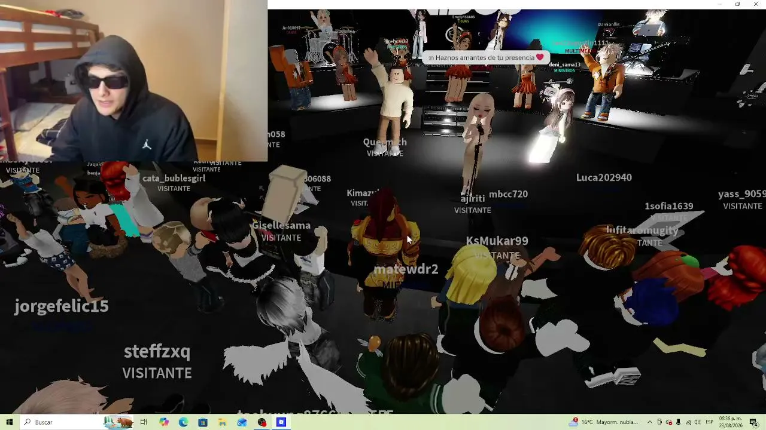Switch the ESP input language indicator

(x=710, y=422)
